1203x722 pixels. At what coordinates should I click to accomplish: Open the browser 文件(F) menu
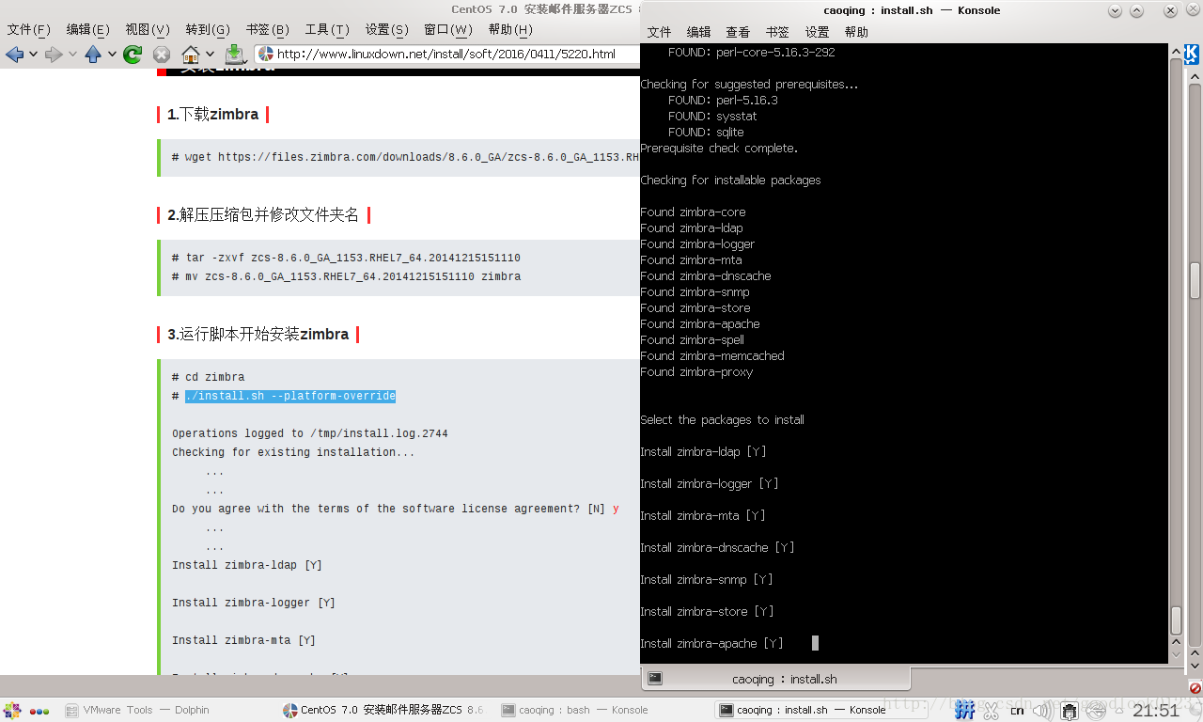point(29,30)
